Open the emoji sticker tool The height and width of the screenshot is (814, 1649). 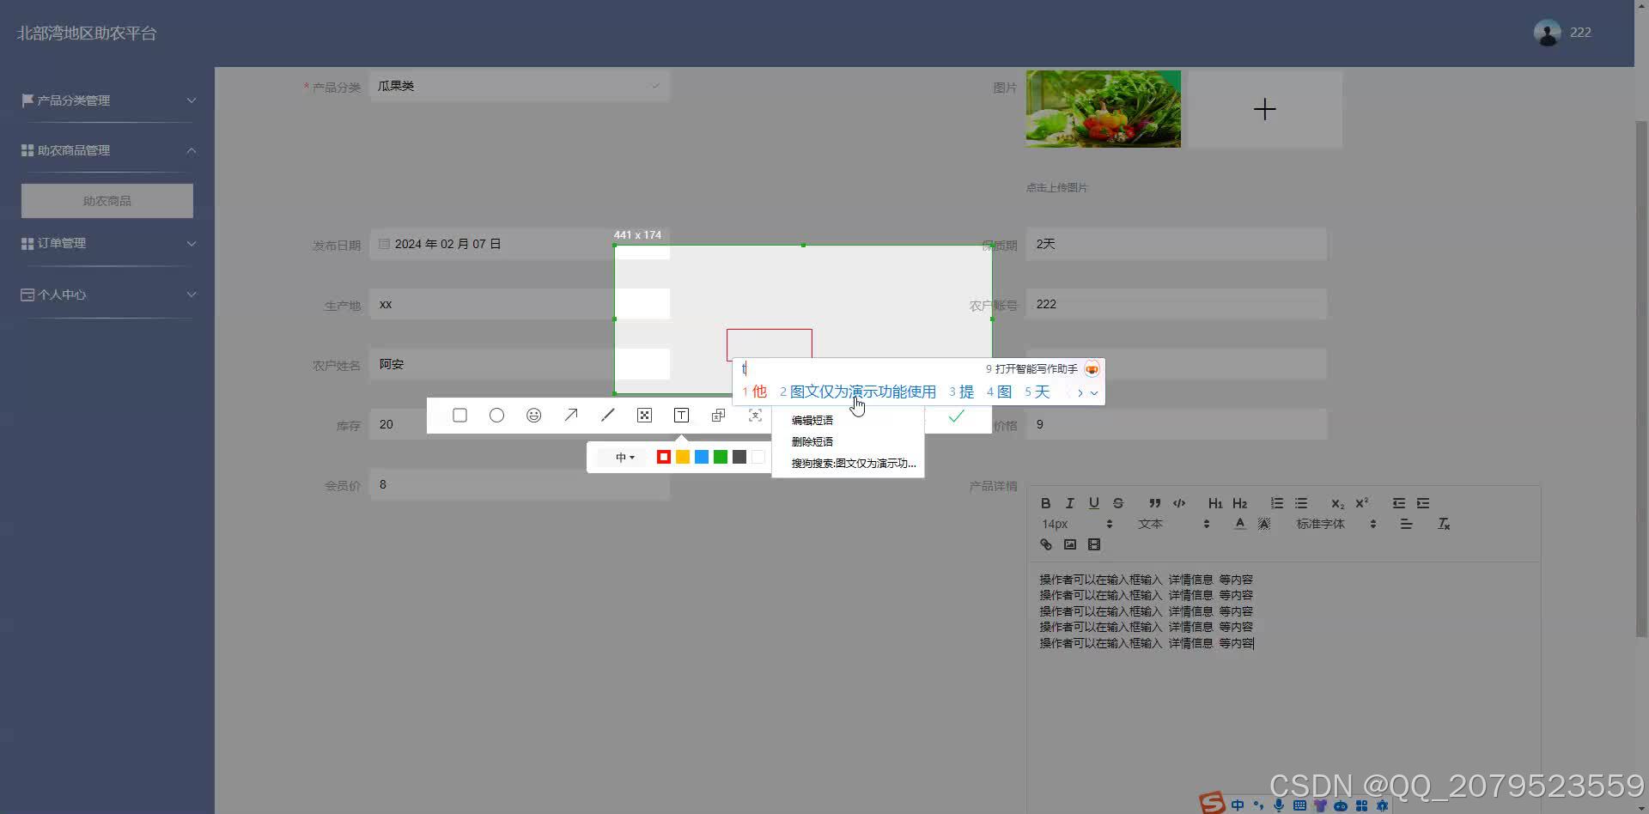click(533, 416)
